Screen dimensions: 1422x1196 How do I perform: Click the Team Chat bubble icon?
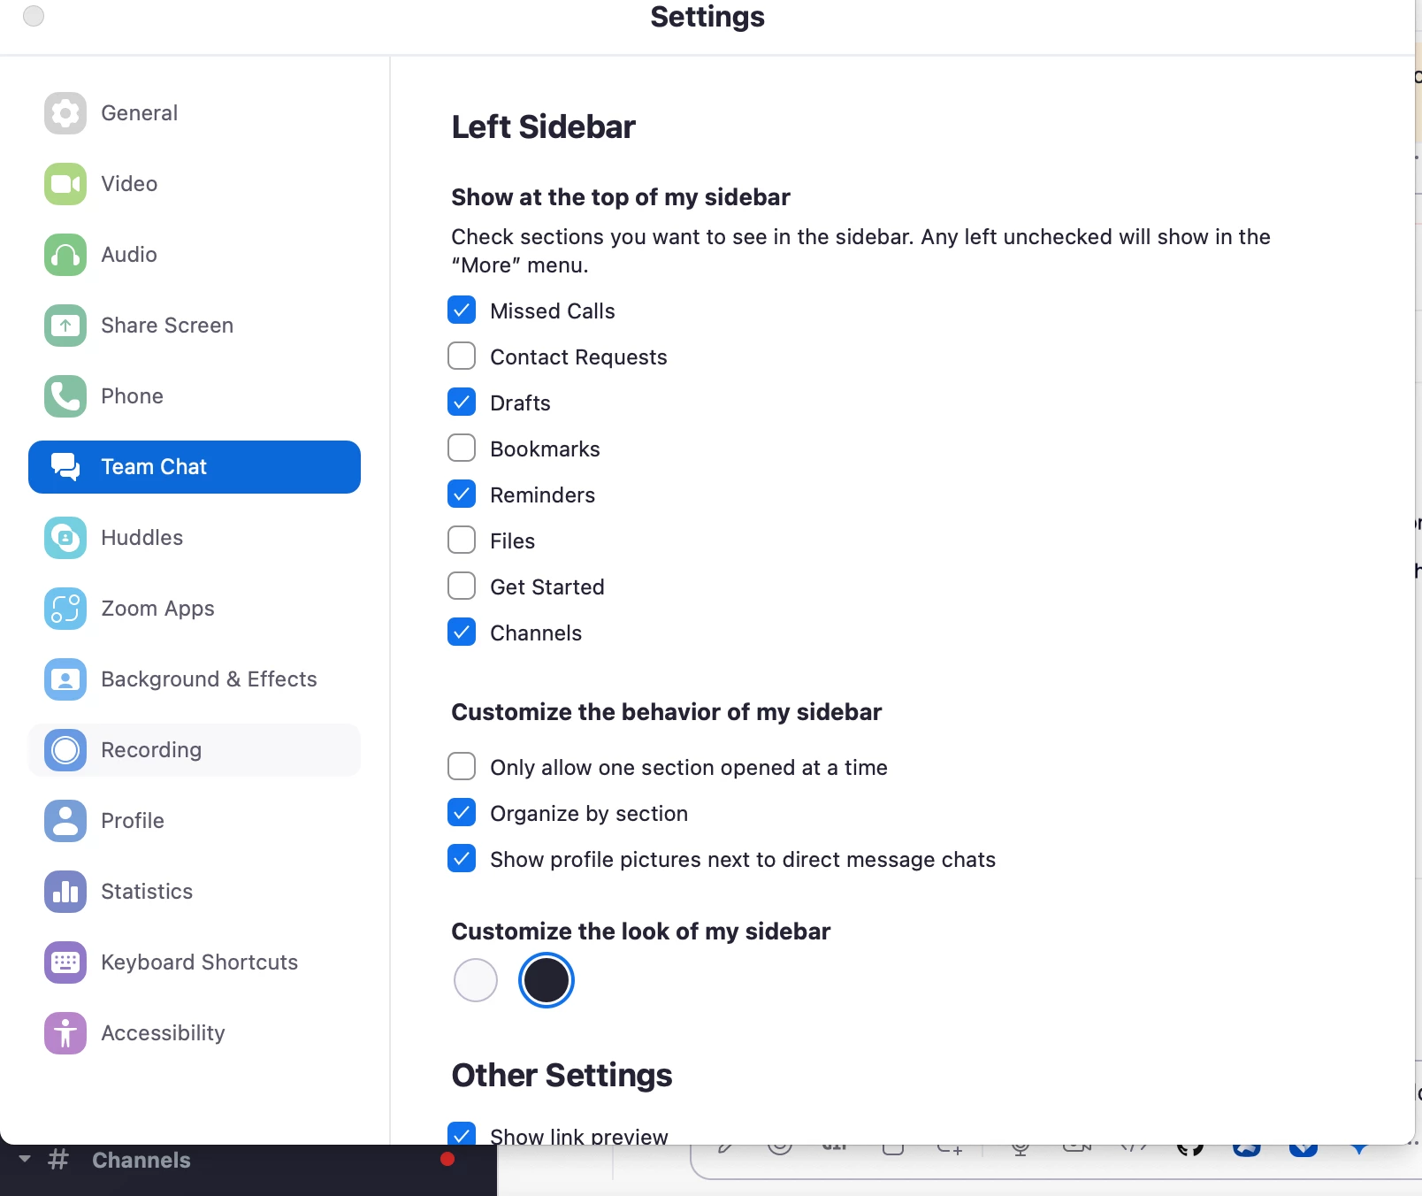(x=65, y=467)
